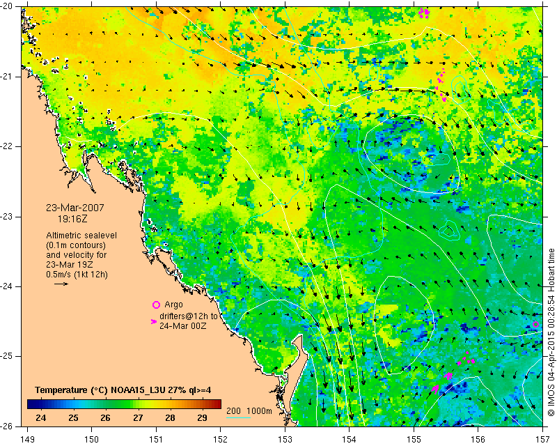This screenshot has height=446, width=557.
Task: Click the '24-Mar 00Z' legend text
Action: point(183,325)
